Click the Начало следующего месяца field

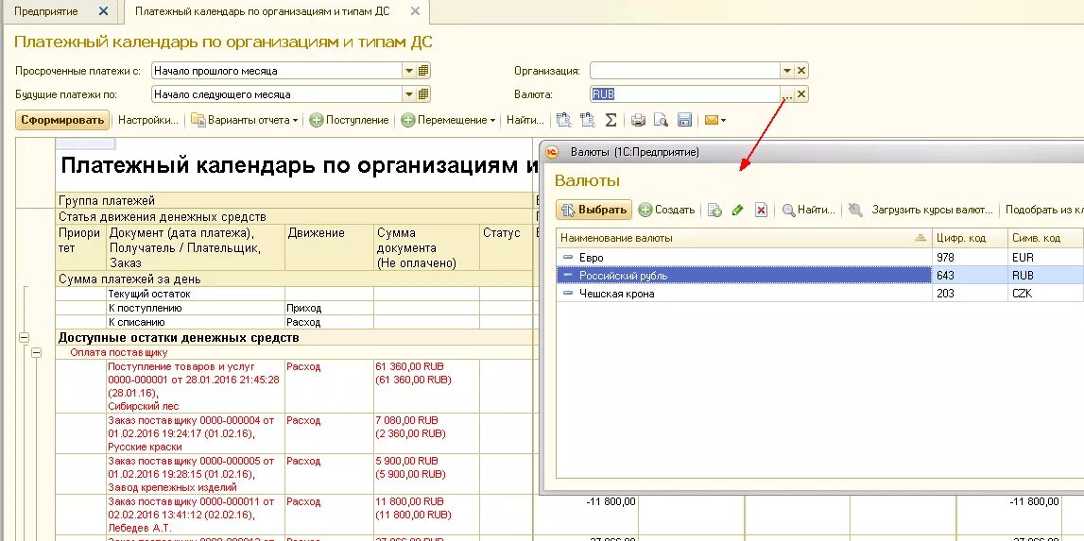[277, 94]
